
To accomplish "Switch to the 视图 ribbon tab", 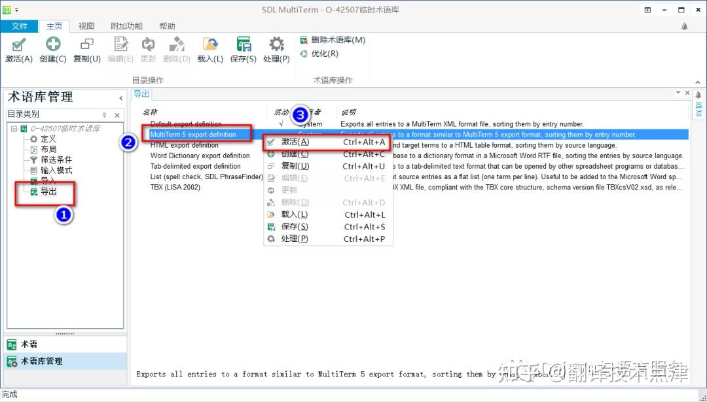I will pos(86,26).
